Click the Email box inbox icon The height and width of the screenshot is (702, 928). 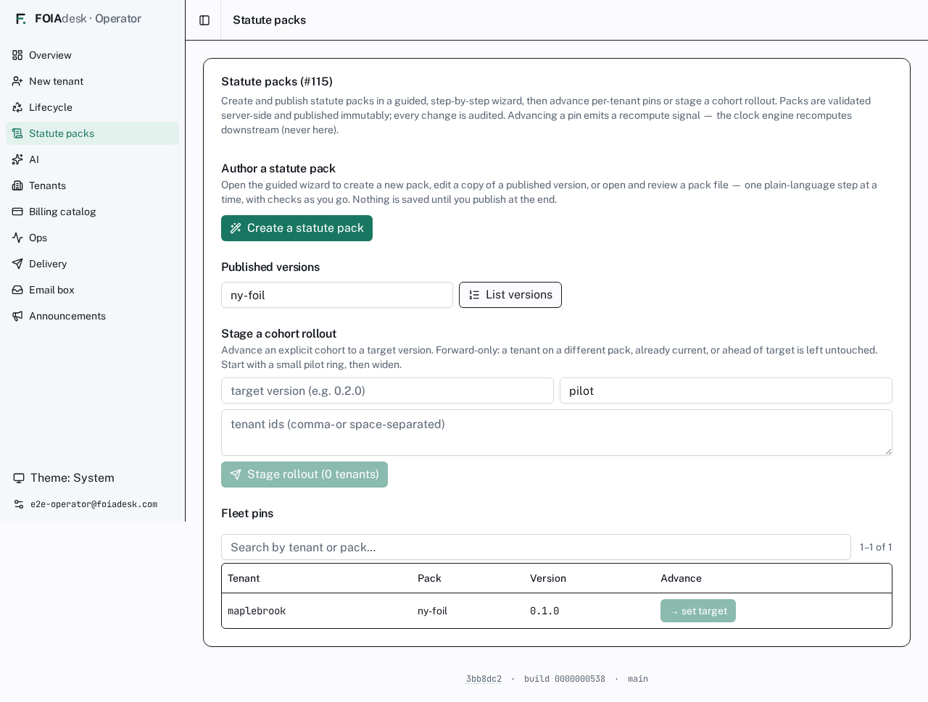17,290
